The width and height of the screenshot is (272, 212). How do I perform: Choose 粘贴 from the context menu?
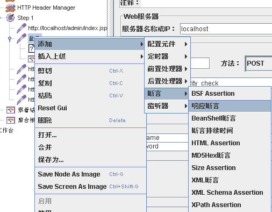click(90, 96)
